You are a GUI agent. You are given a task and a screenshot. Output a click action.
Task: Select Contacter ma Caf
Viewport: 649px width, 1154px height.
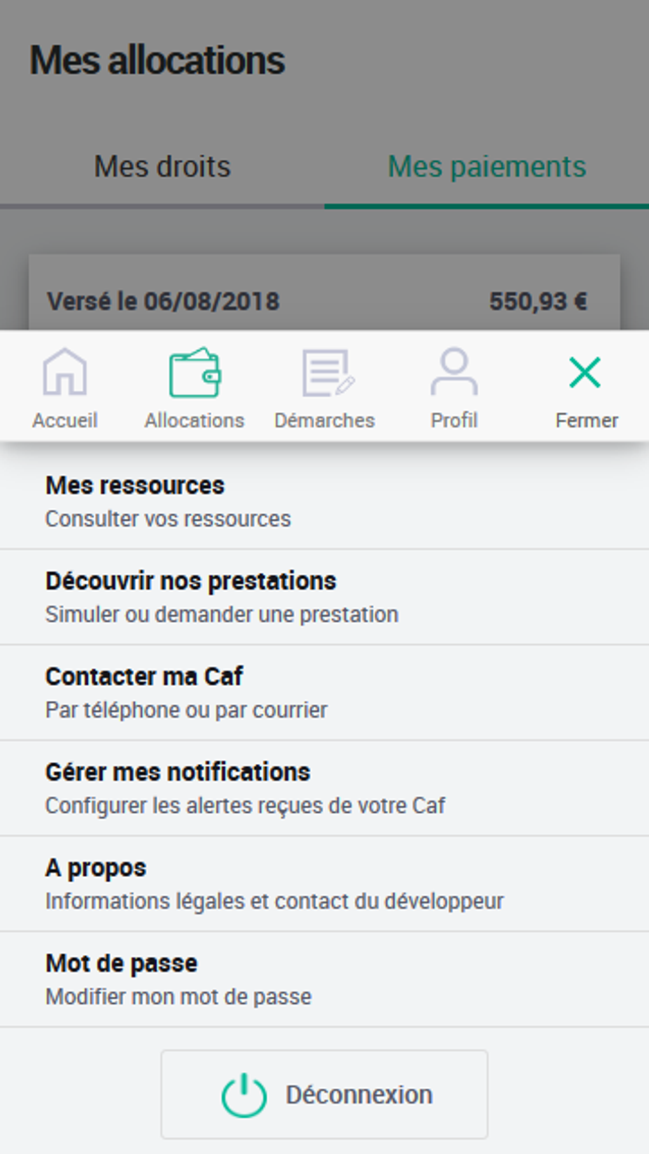coord(144,677)
